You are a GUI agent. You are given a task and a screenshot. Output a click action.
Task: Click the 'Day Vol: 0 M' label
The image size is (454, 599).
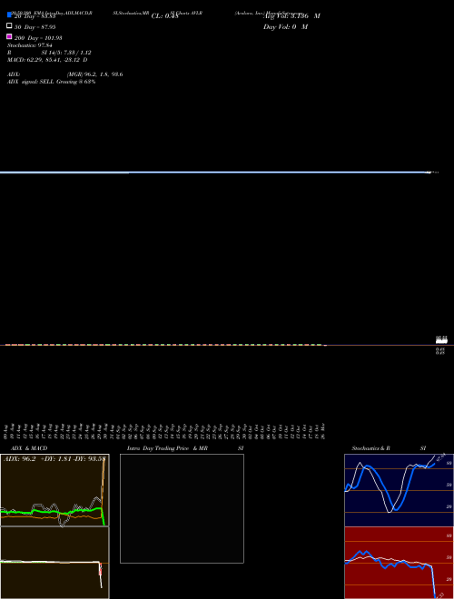(285, 27)
